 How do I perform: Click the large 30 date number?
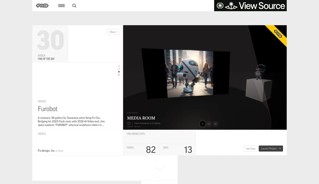(x=50, y=40)
